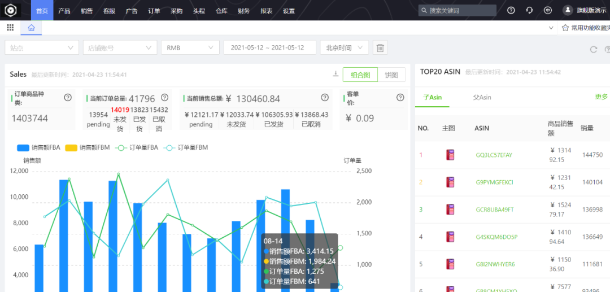Click the home tab icon
The height and width of the screenshot is (292, 610).
point(31,28)
